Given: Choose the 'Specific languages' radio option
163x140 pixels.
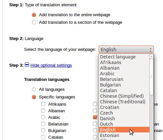Looking at the screenshot, I should pos(34,97).
